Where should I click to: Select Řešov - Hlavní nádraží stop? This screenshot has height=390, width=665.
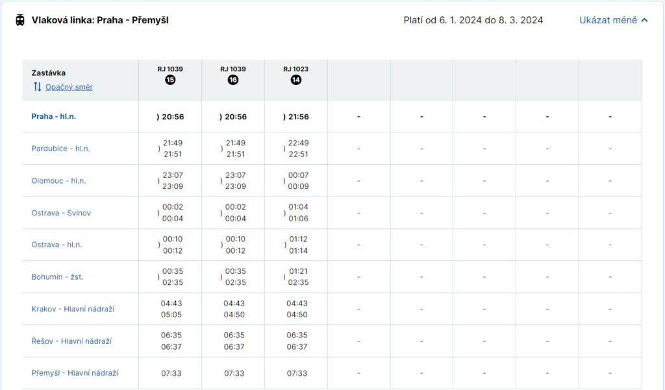pyautogui.click(x=71, y=341)
